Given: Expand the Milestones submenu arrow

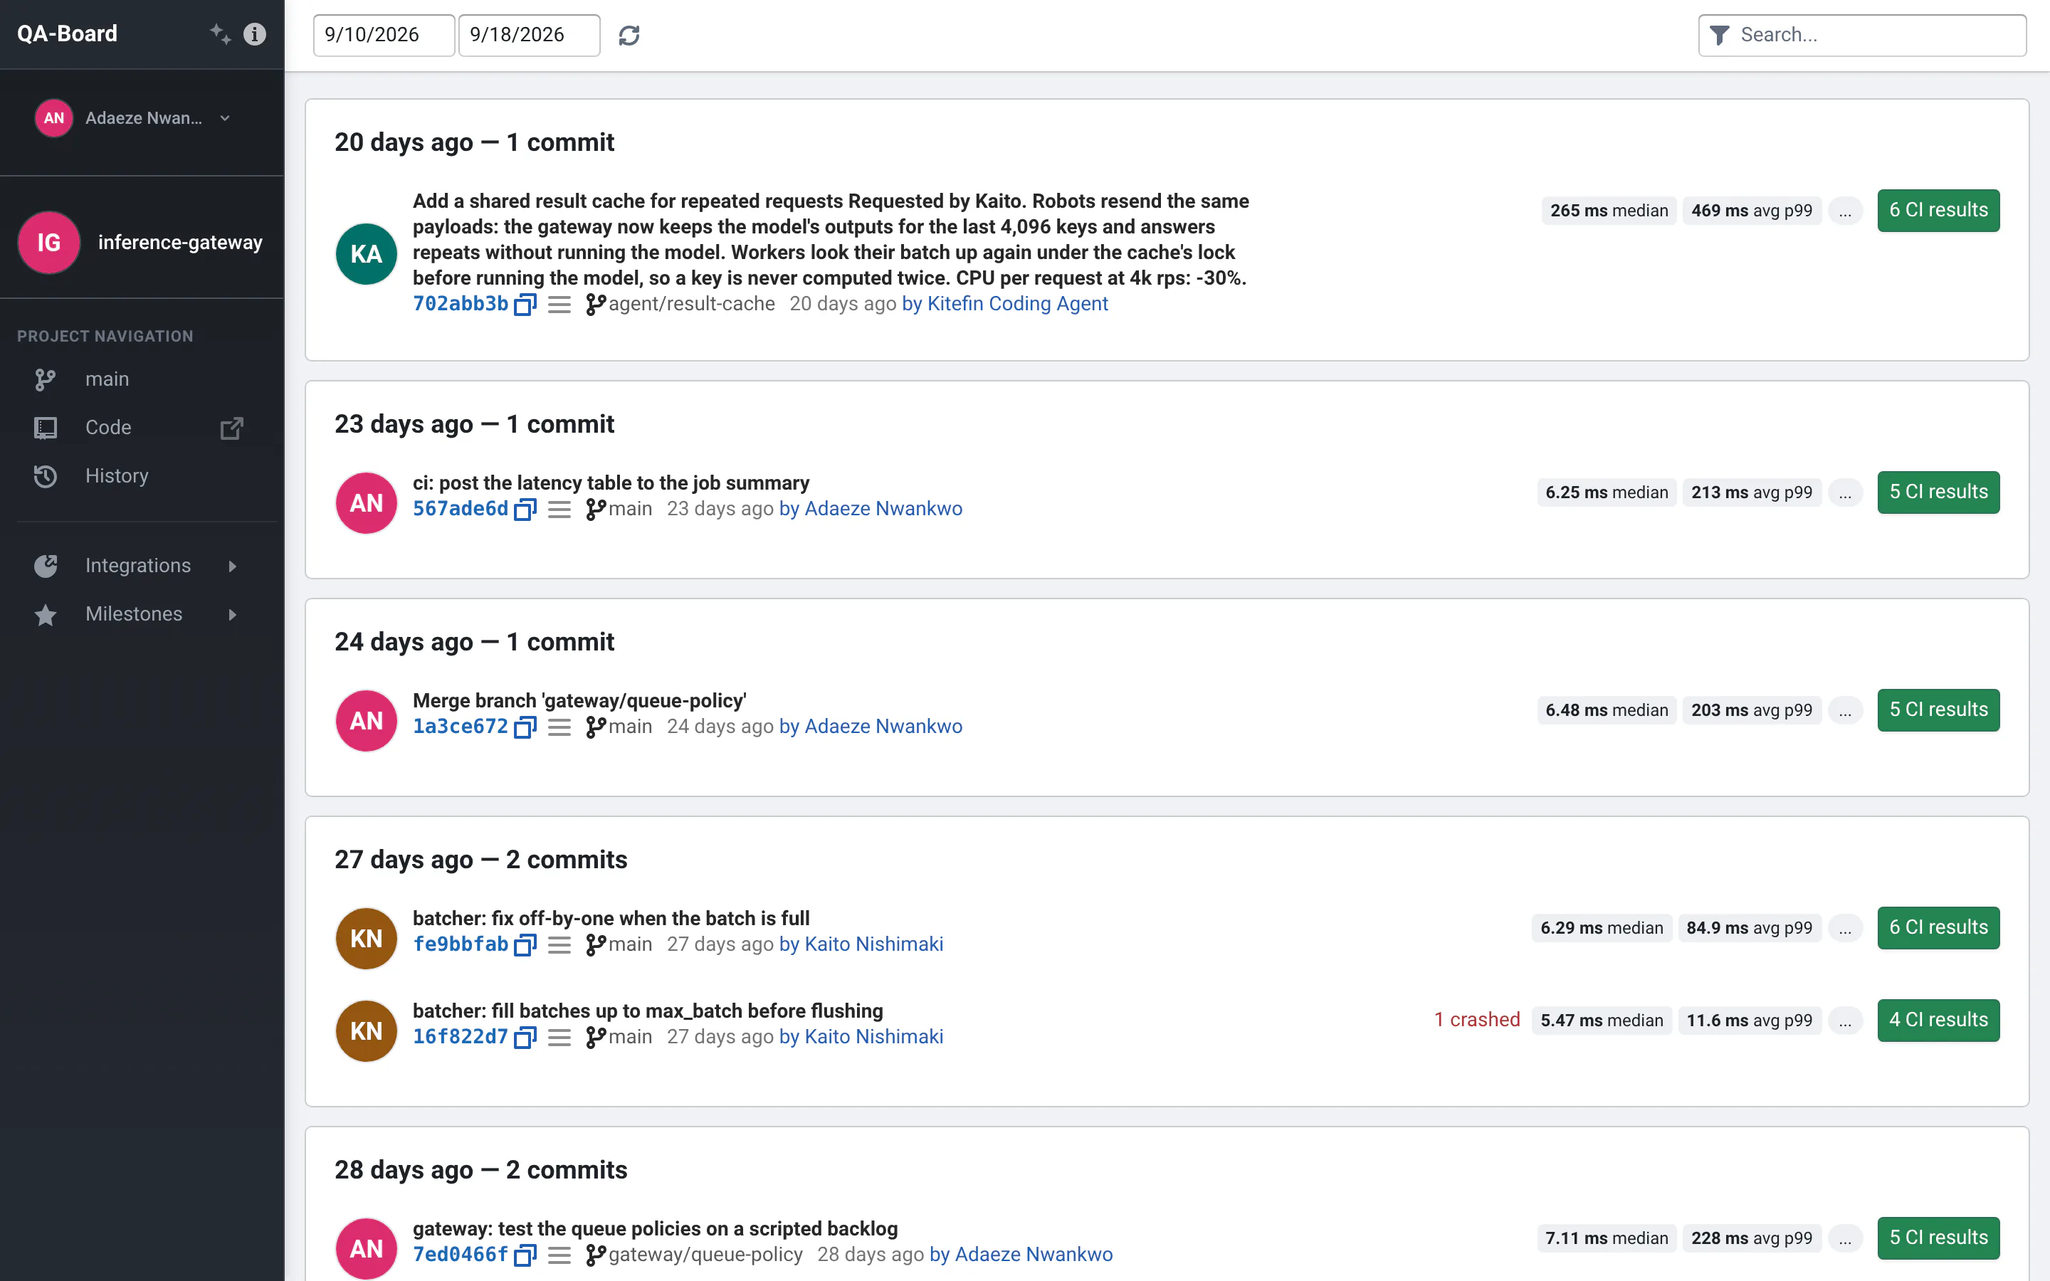Looking at the screenshot, I should pyautogui.click(x=232, y=614).
